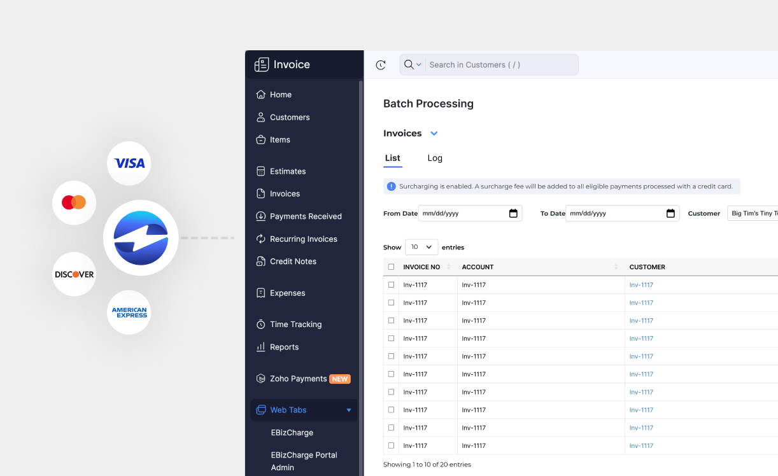Click the central EBizCharge lightning logo
This screenshot has height=476, width=778.
[141, 238]
